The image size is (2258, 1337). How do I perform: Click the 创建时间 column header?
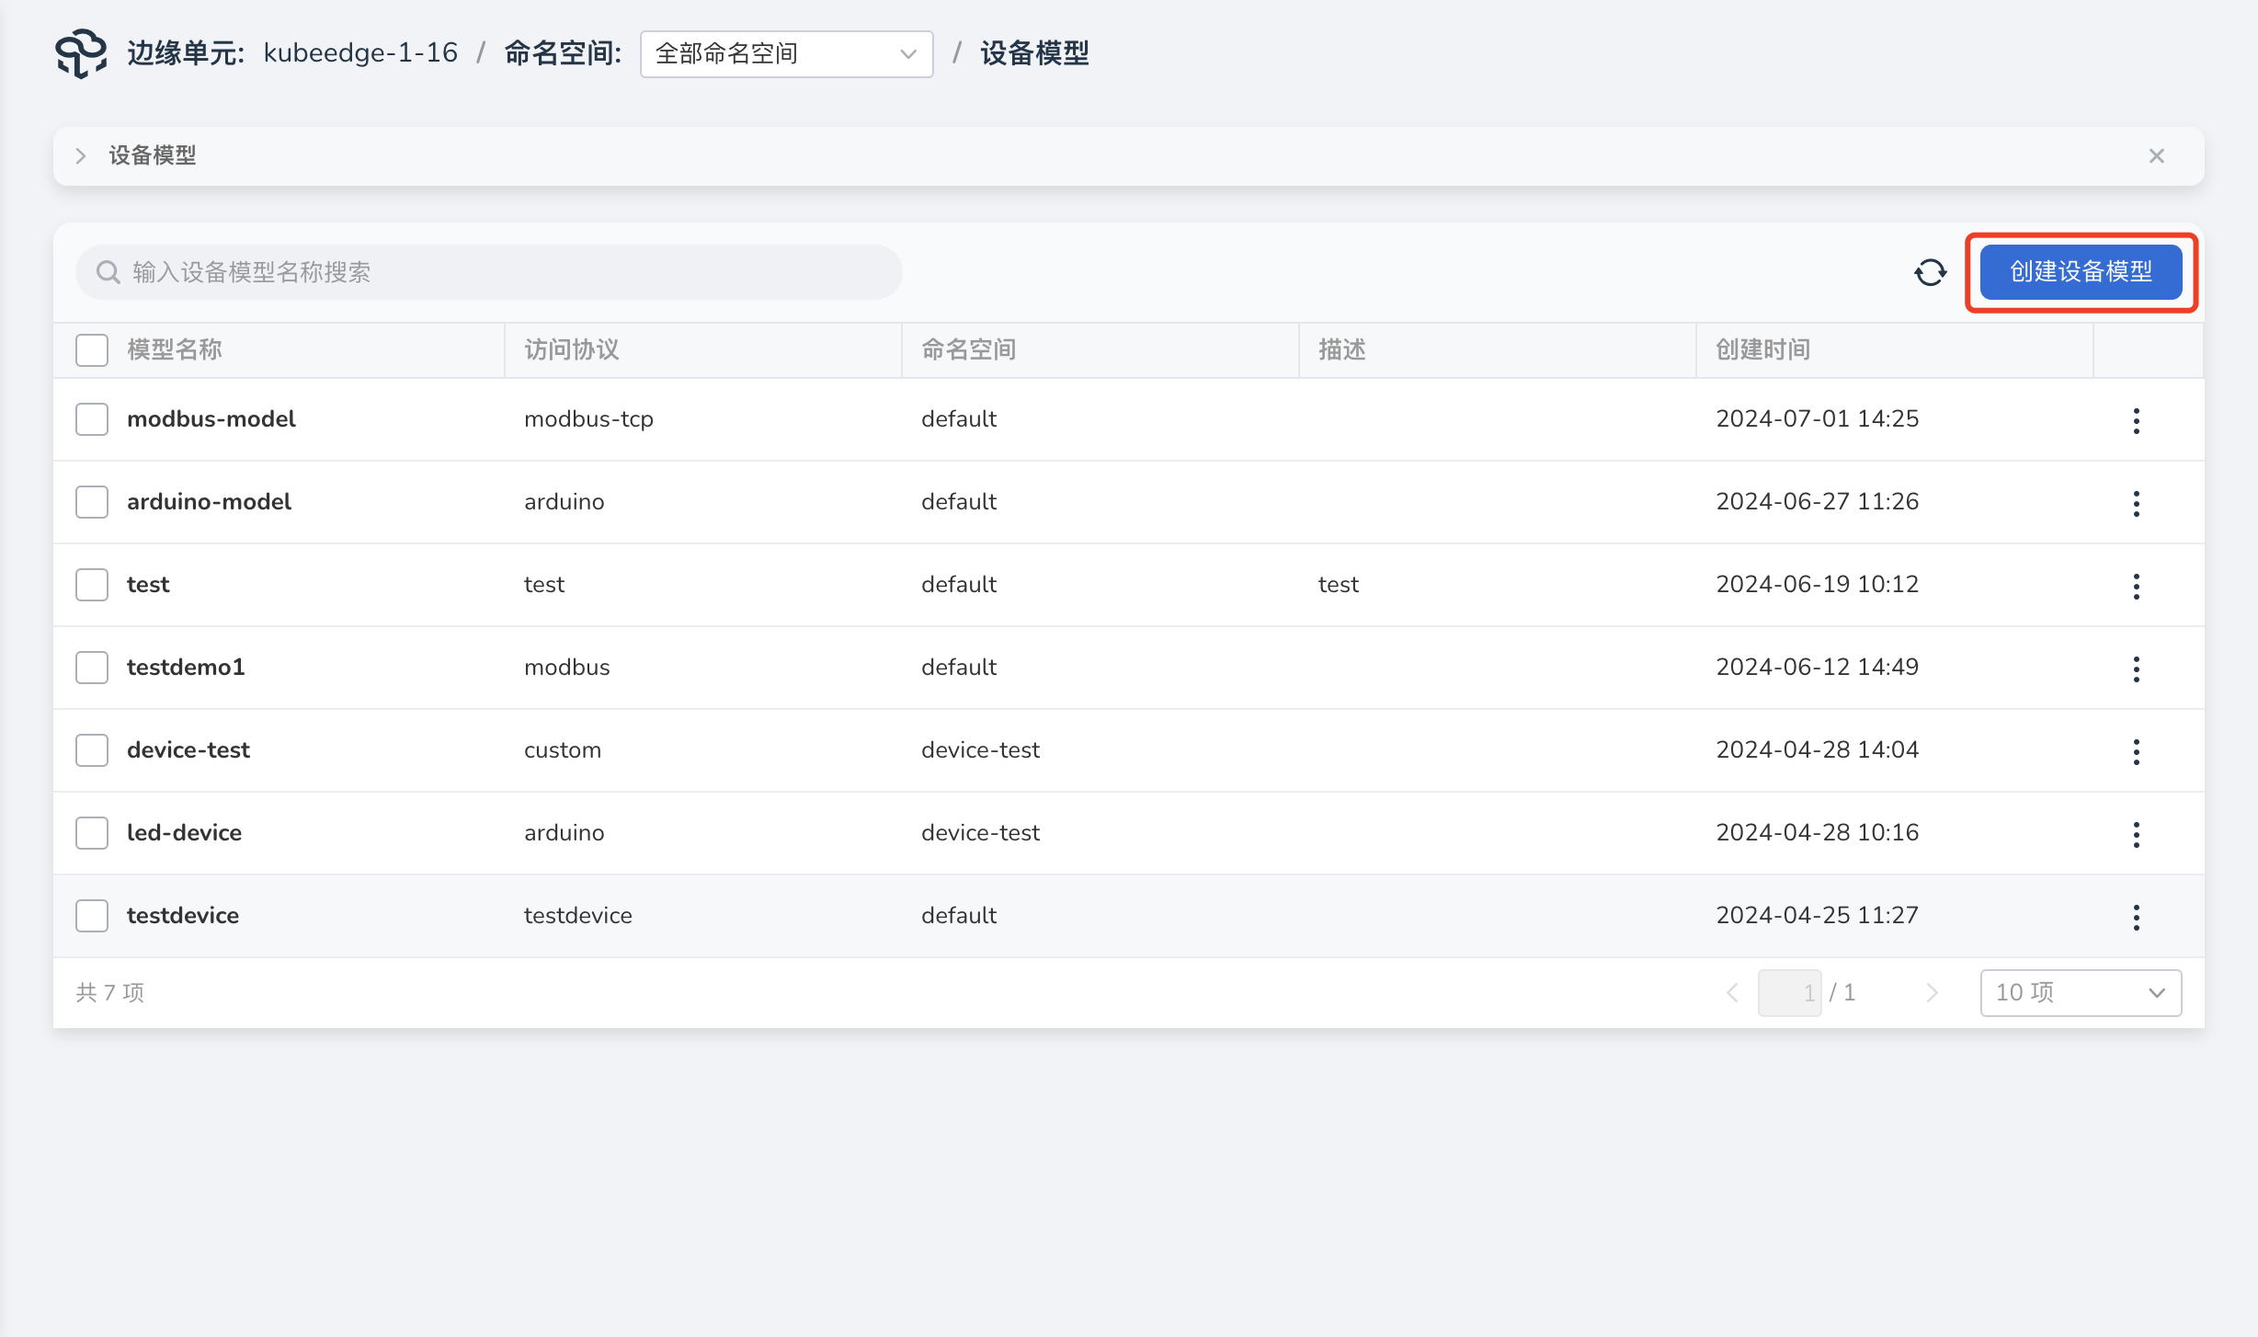tap(1762, 349)
